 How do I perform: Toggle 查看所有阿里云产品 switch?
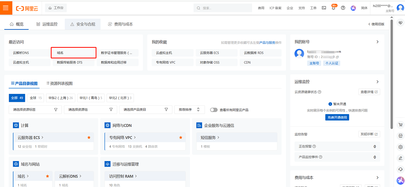(214, 110)
